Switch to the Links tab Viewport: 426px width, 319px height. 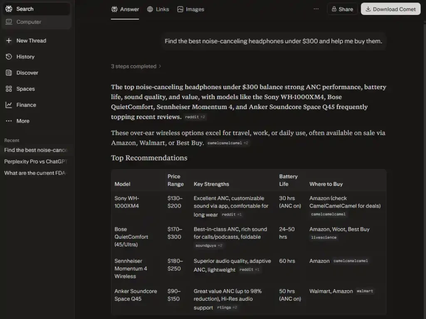158,9
